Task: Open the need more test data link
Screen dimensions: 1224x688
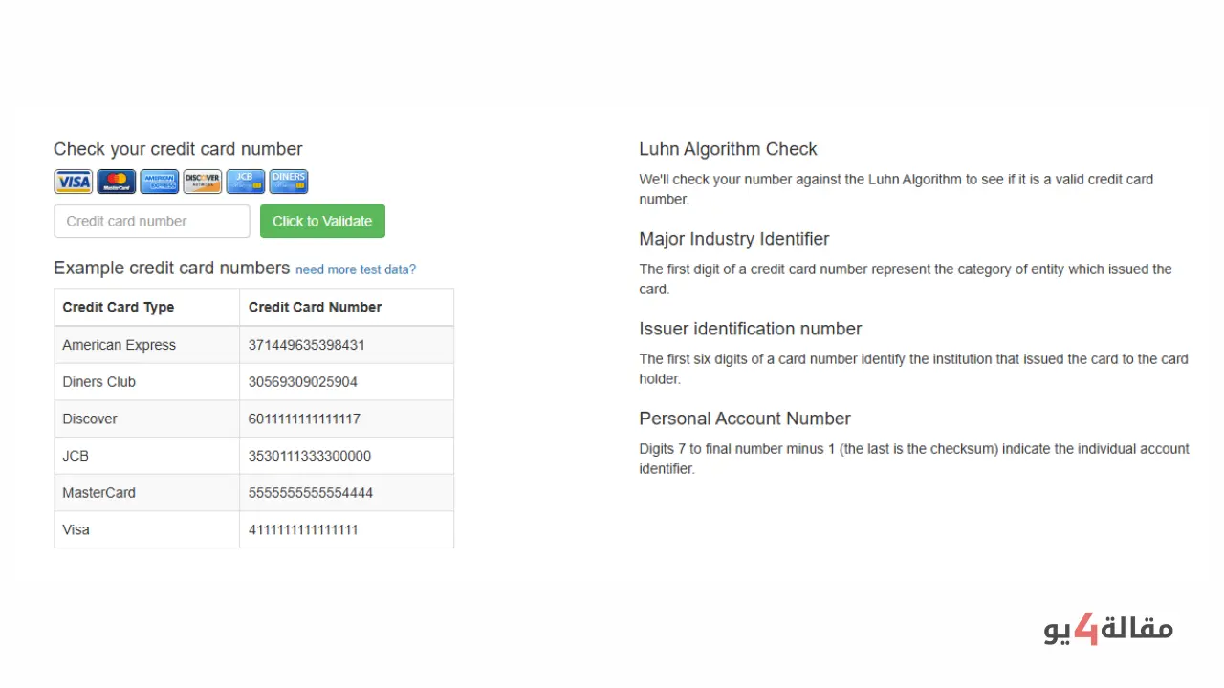Action: point(356,269)
